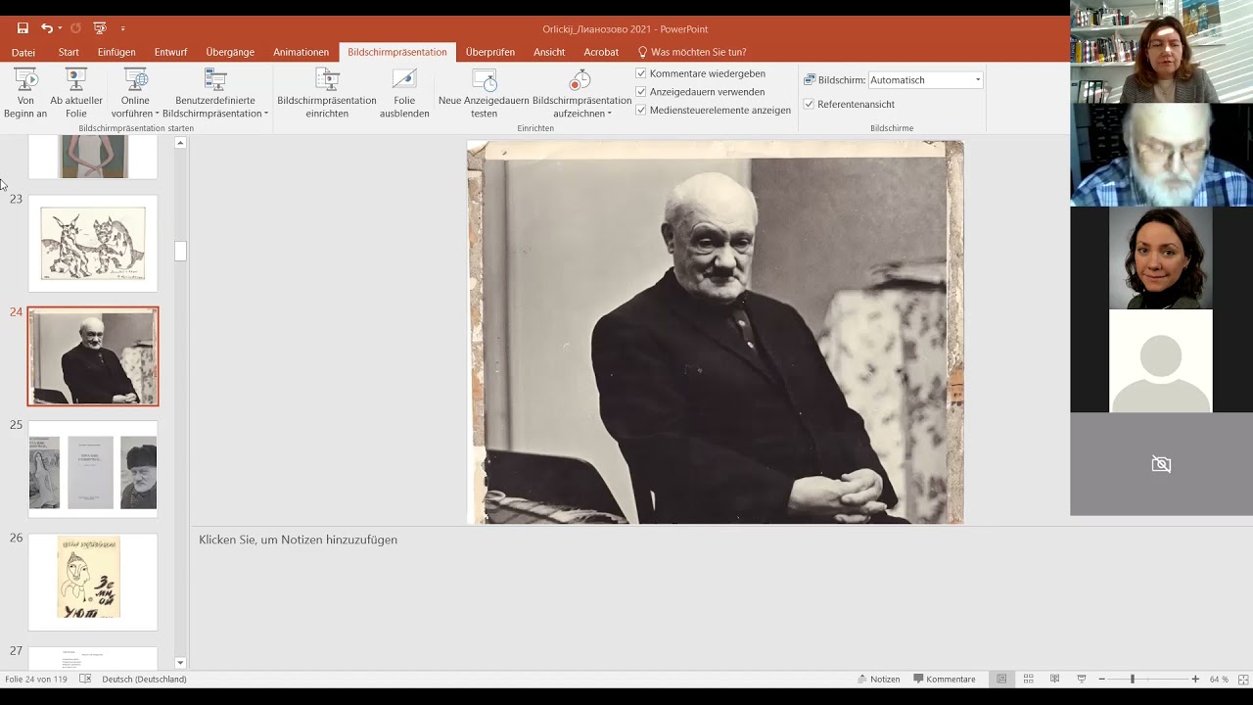Start presentation Von Beginn an

25,93
